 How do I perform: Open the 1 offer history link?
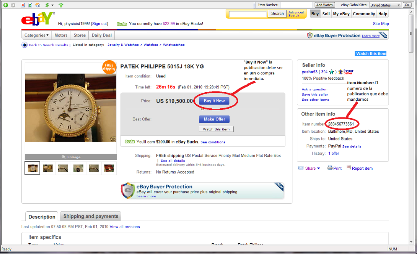click(334, 153)
